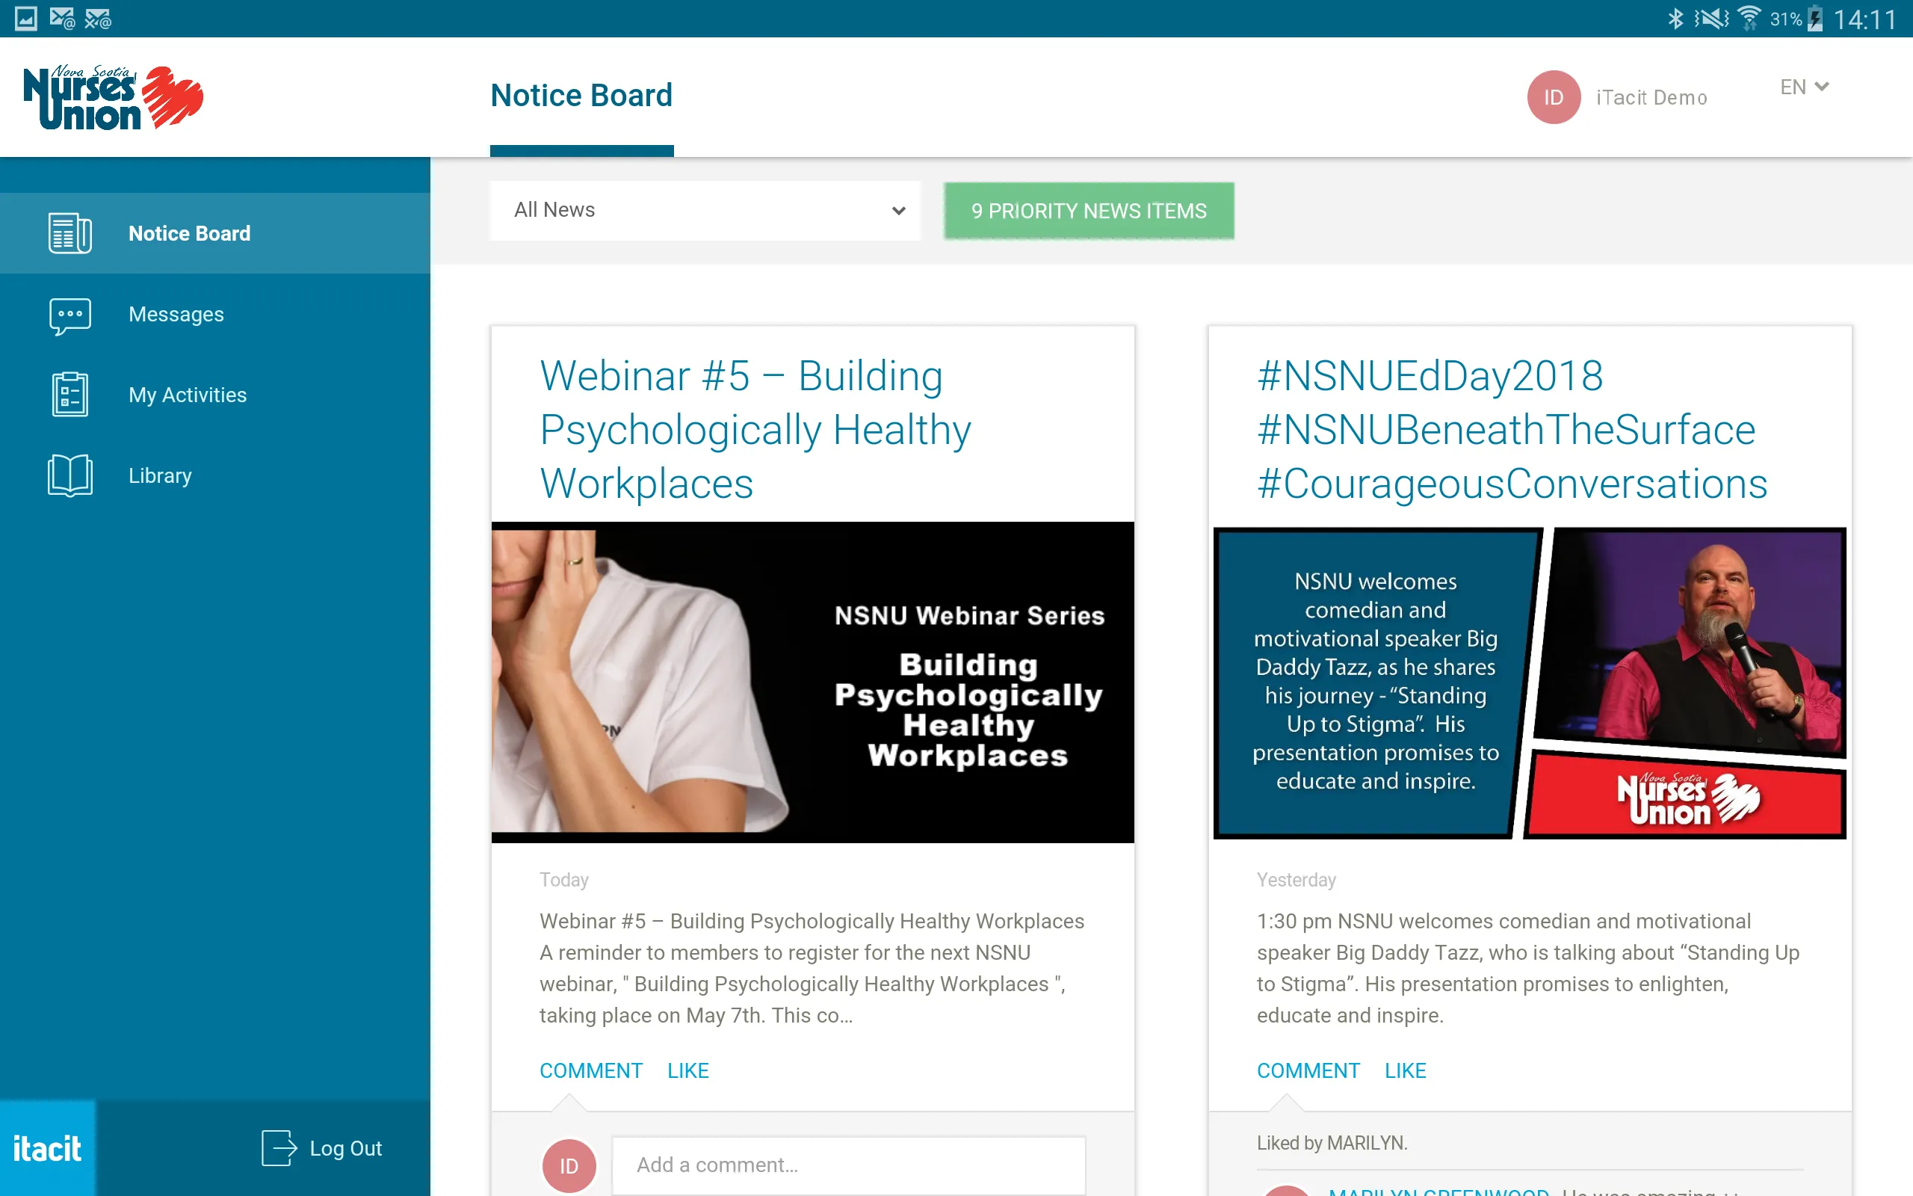1913x1196 pixels.
Task: Focus the Add a comment field
Action: (x=849, y=1165)
